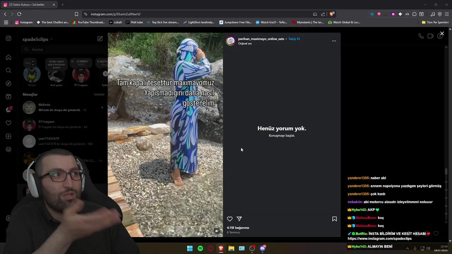Open the browser apps grid icon
Screen dimensions: 452x254
click(6, 22)
